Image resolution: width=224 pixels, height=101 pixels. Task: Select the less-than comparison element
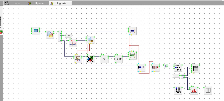point(104,59)
